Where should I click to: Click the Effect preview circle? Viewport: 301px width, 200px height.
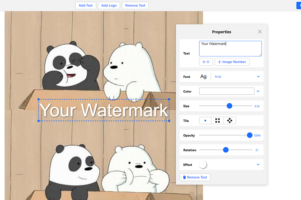coord(203,164)
